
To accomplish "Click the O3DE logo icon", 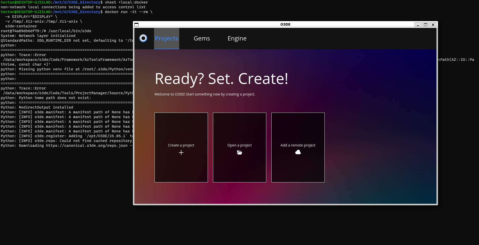I will [x=143, y=38].
